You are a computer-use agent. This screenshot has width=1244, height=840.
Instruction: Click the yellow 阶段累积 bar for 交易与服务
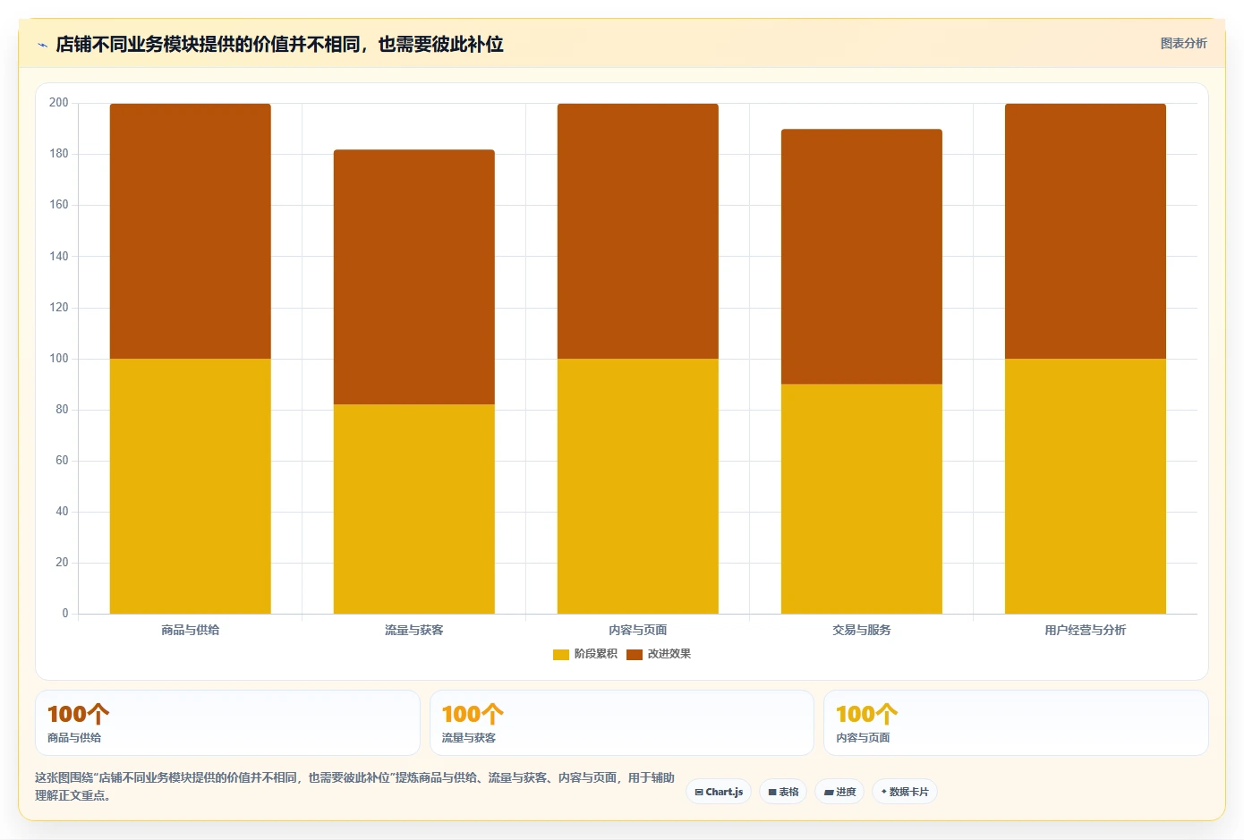862,499
